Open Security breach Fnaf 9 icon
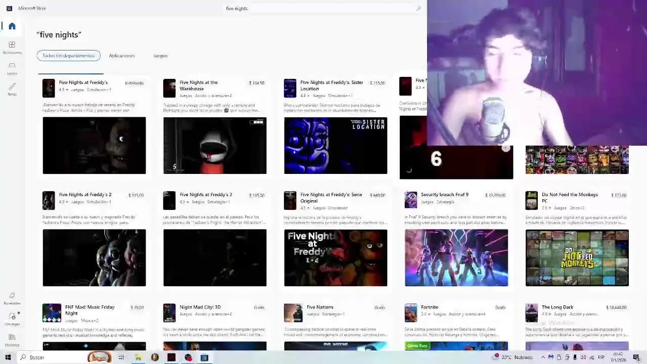The height and width of the screenshot is (364, 647). [x=411, y=200]
